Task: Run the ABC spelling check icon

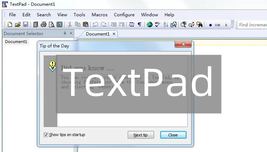Action: [x=158, y=25]
